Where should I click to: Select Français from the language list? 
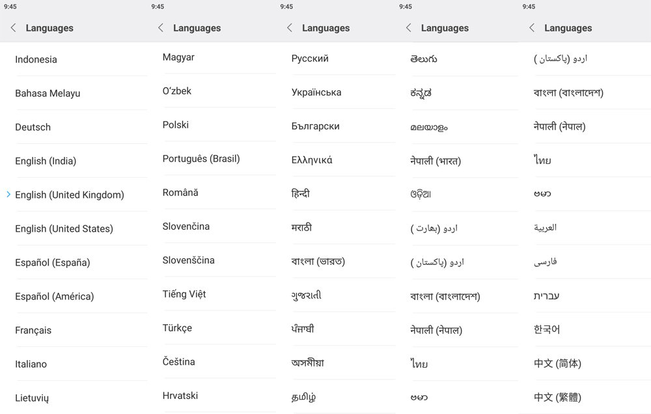[33, 330]
